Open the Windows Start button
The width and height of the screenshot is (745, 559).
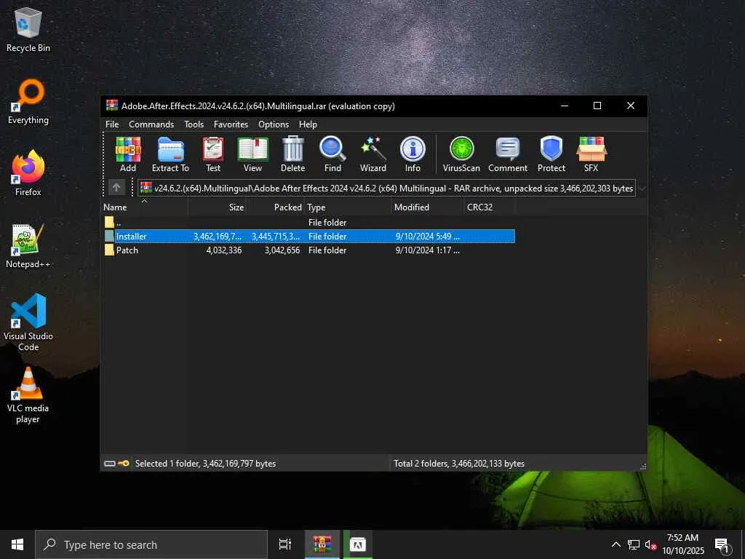point(17,544)
